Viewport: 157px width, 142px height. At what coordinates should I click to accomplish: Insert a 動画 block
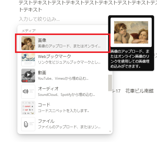click(x=63, y=76)
